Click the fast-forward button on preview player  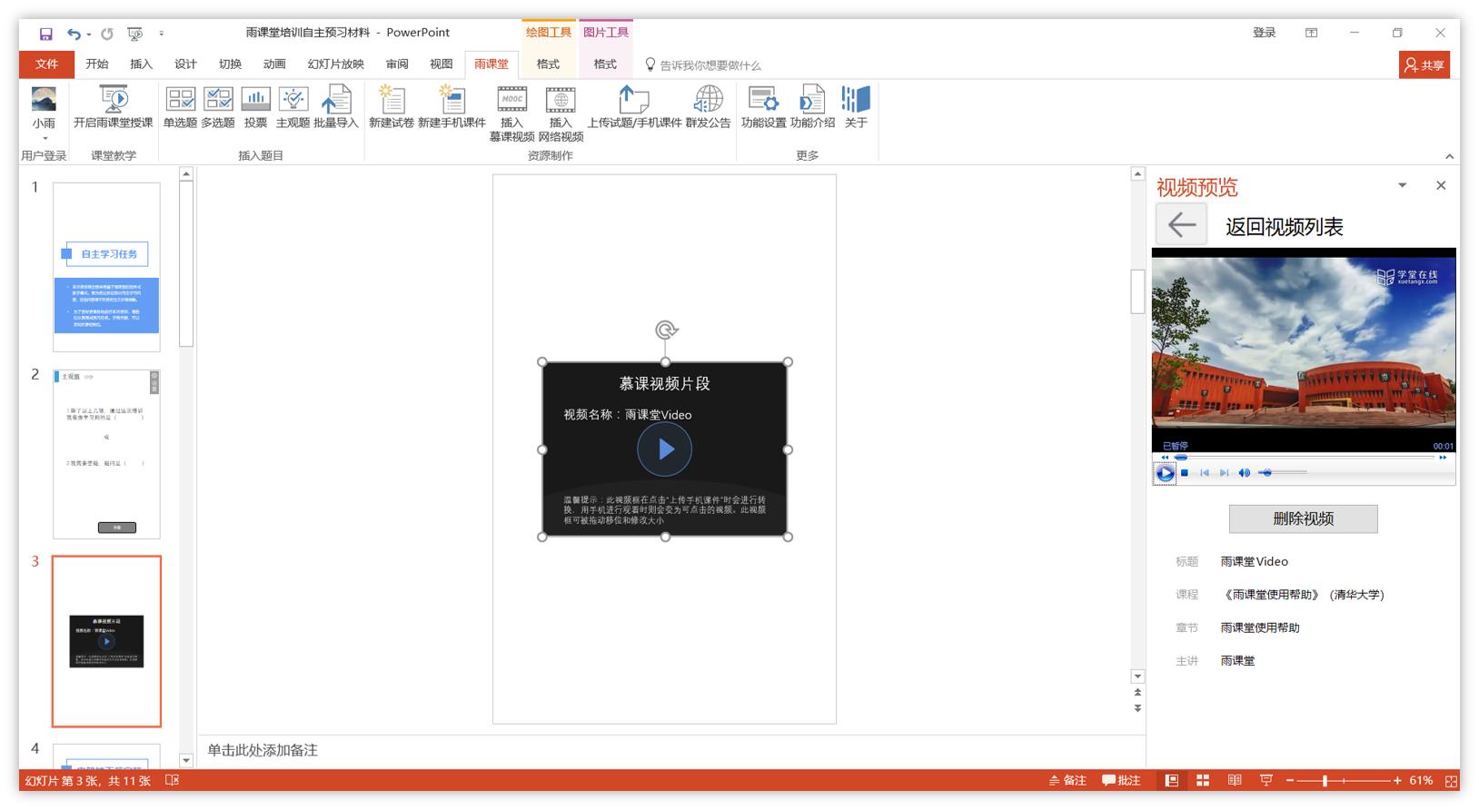click(1442, 458)
